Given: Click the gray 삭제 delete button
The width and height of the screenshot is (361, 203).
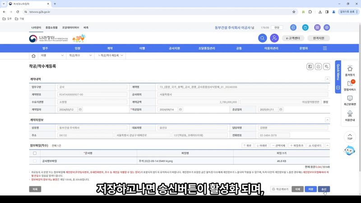Looking at the screenshot, I should click(297, 189).
